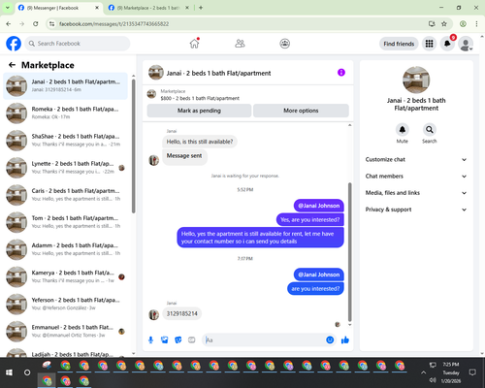The height and width of the screenshot is (388, 485).
Task: Click the 3129185214 phone number message
Action: coord(181,313)
